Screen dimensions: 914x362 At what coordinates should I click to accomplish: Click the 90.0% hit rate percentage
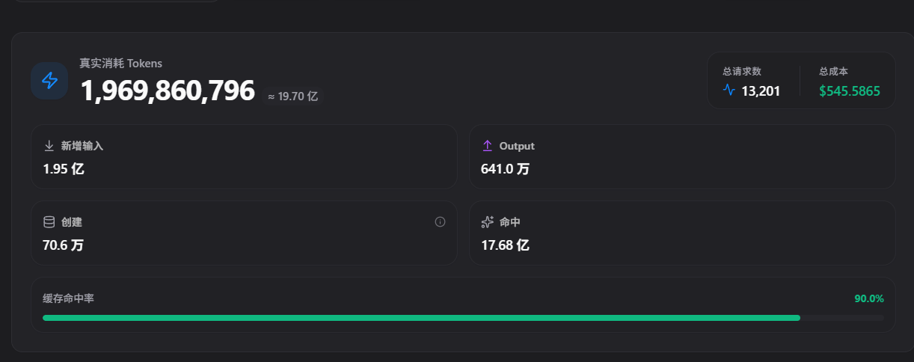tap(869, 298)
